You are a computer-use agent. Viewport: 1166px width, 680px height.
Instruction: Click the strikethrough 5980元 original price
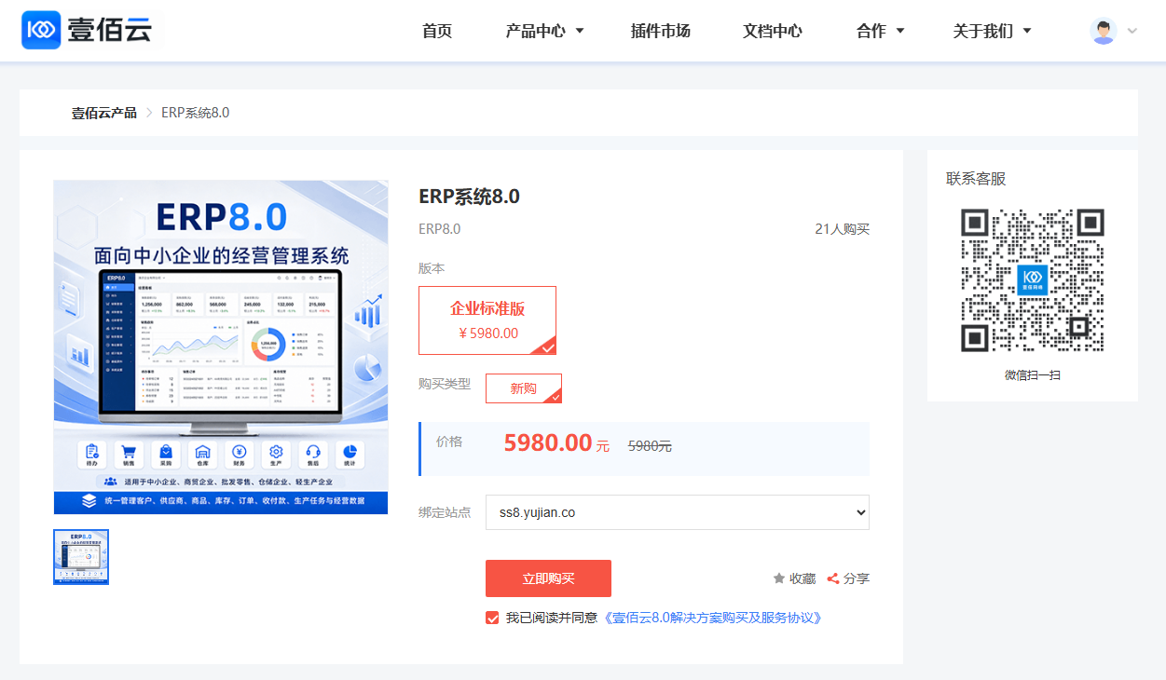[650, 446]
